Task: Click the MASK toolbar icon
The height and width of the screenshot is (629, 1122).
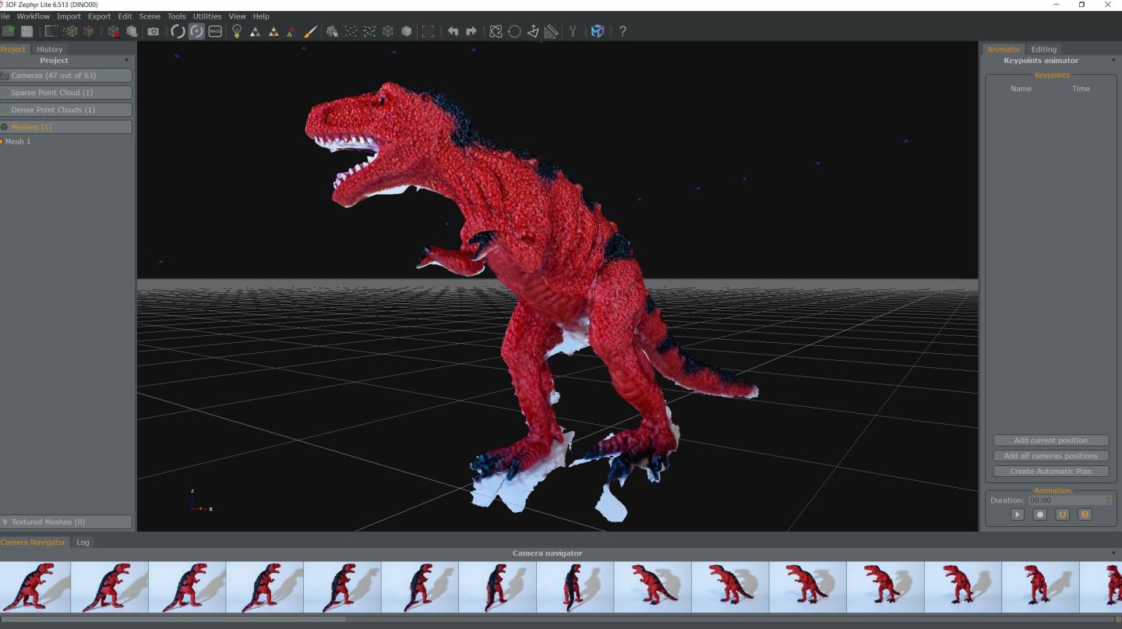Action: tap(215, 31)
